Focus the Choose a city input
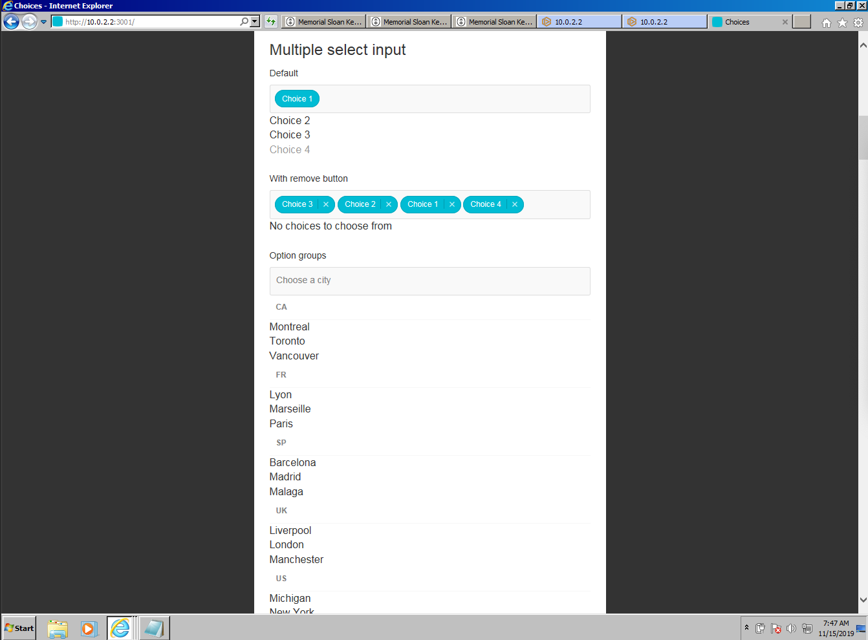The width and height of the screenshot is (868, 640). pos(429,281)
